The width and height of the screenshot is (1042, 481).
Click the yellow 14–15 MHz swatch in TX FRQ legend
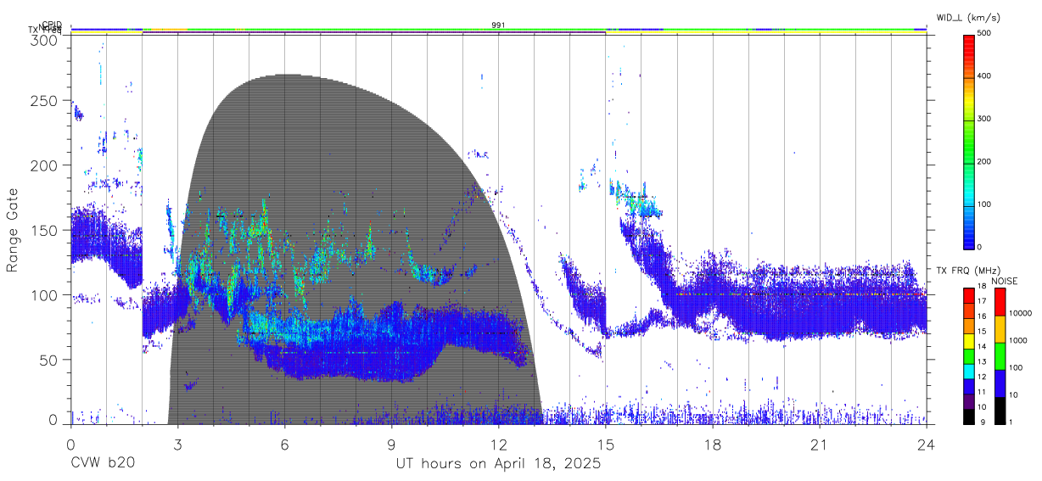point(967,340)
